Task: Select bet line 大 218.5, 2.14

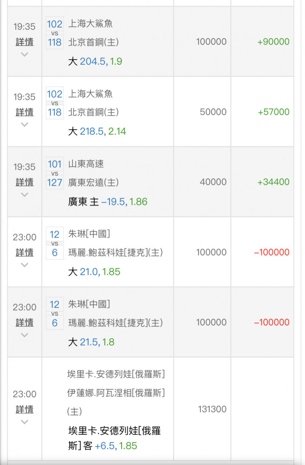Action: (97, 132)
